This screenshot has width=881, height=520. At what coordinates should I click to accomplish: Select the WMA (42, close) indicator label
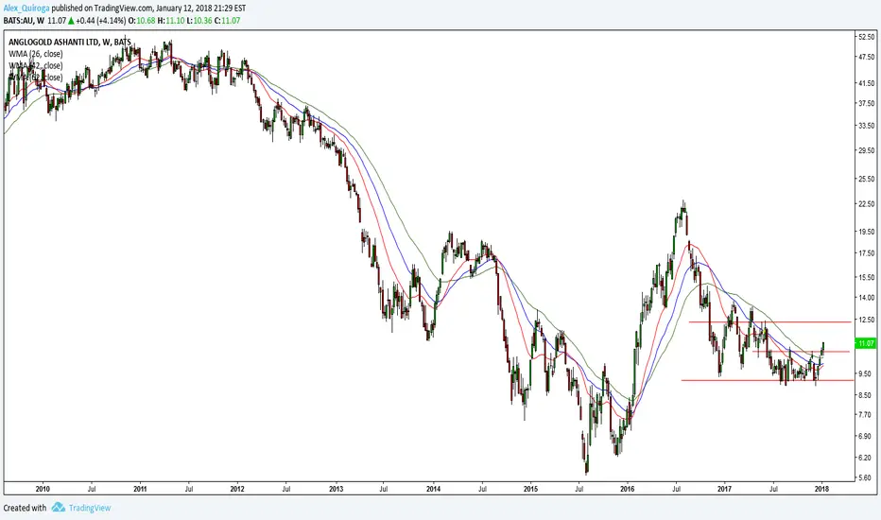[x=35, y=66]
